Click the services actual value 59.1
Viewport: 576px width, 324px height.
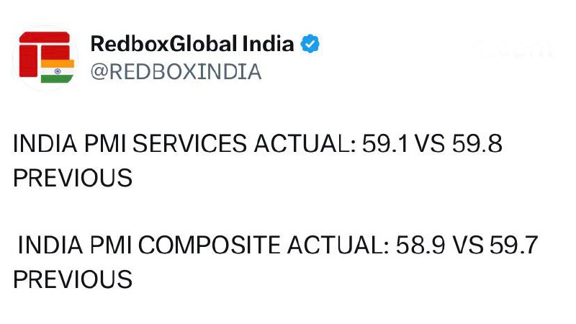coord(385,145)
